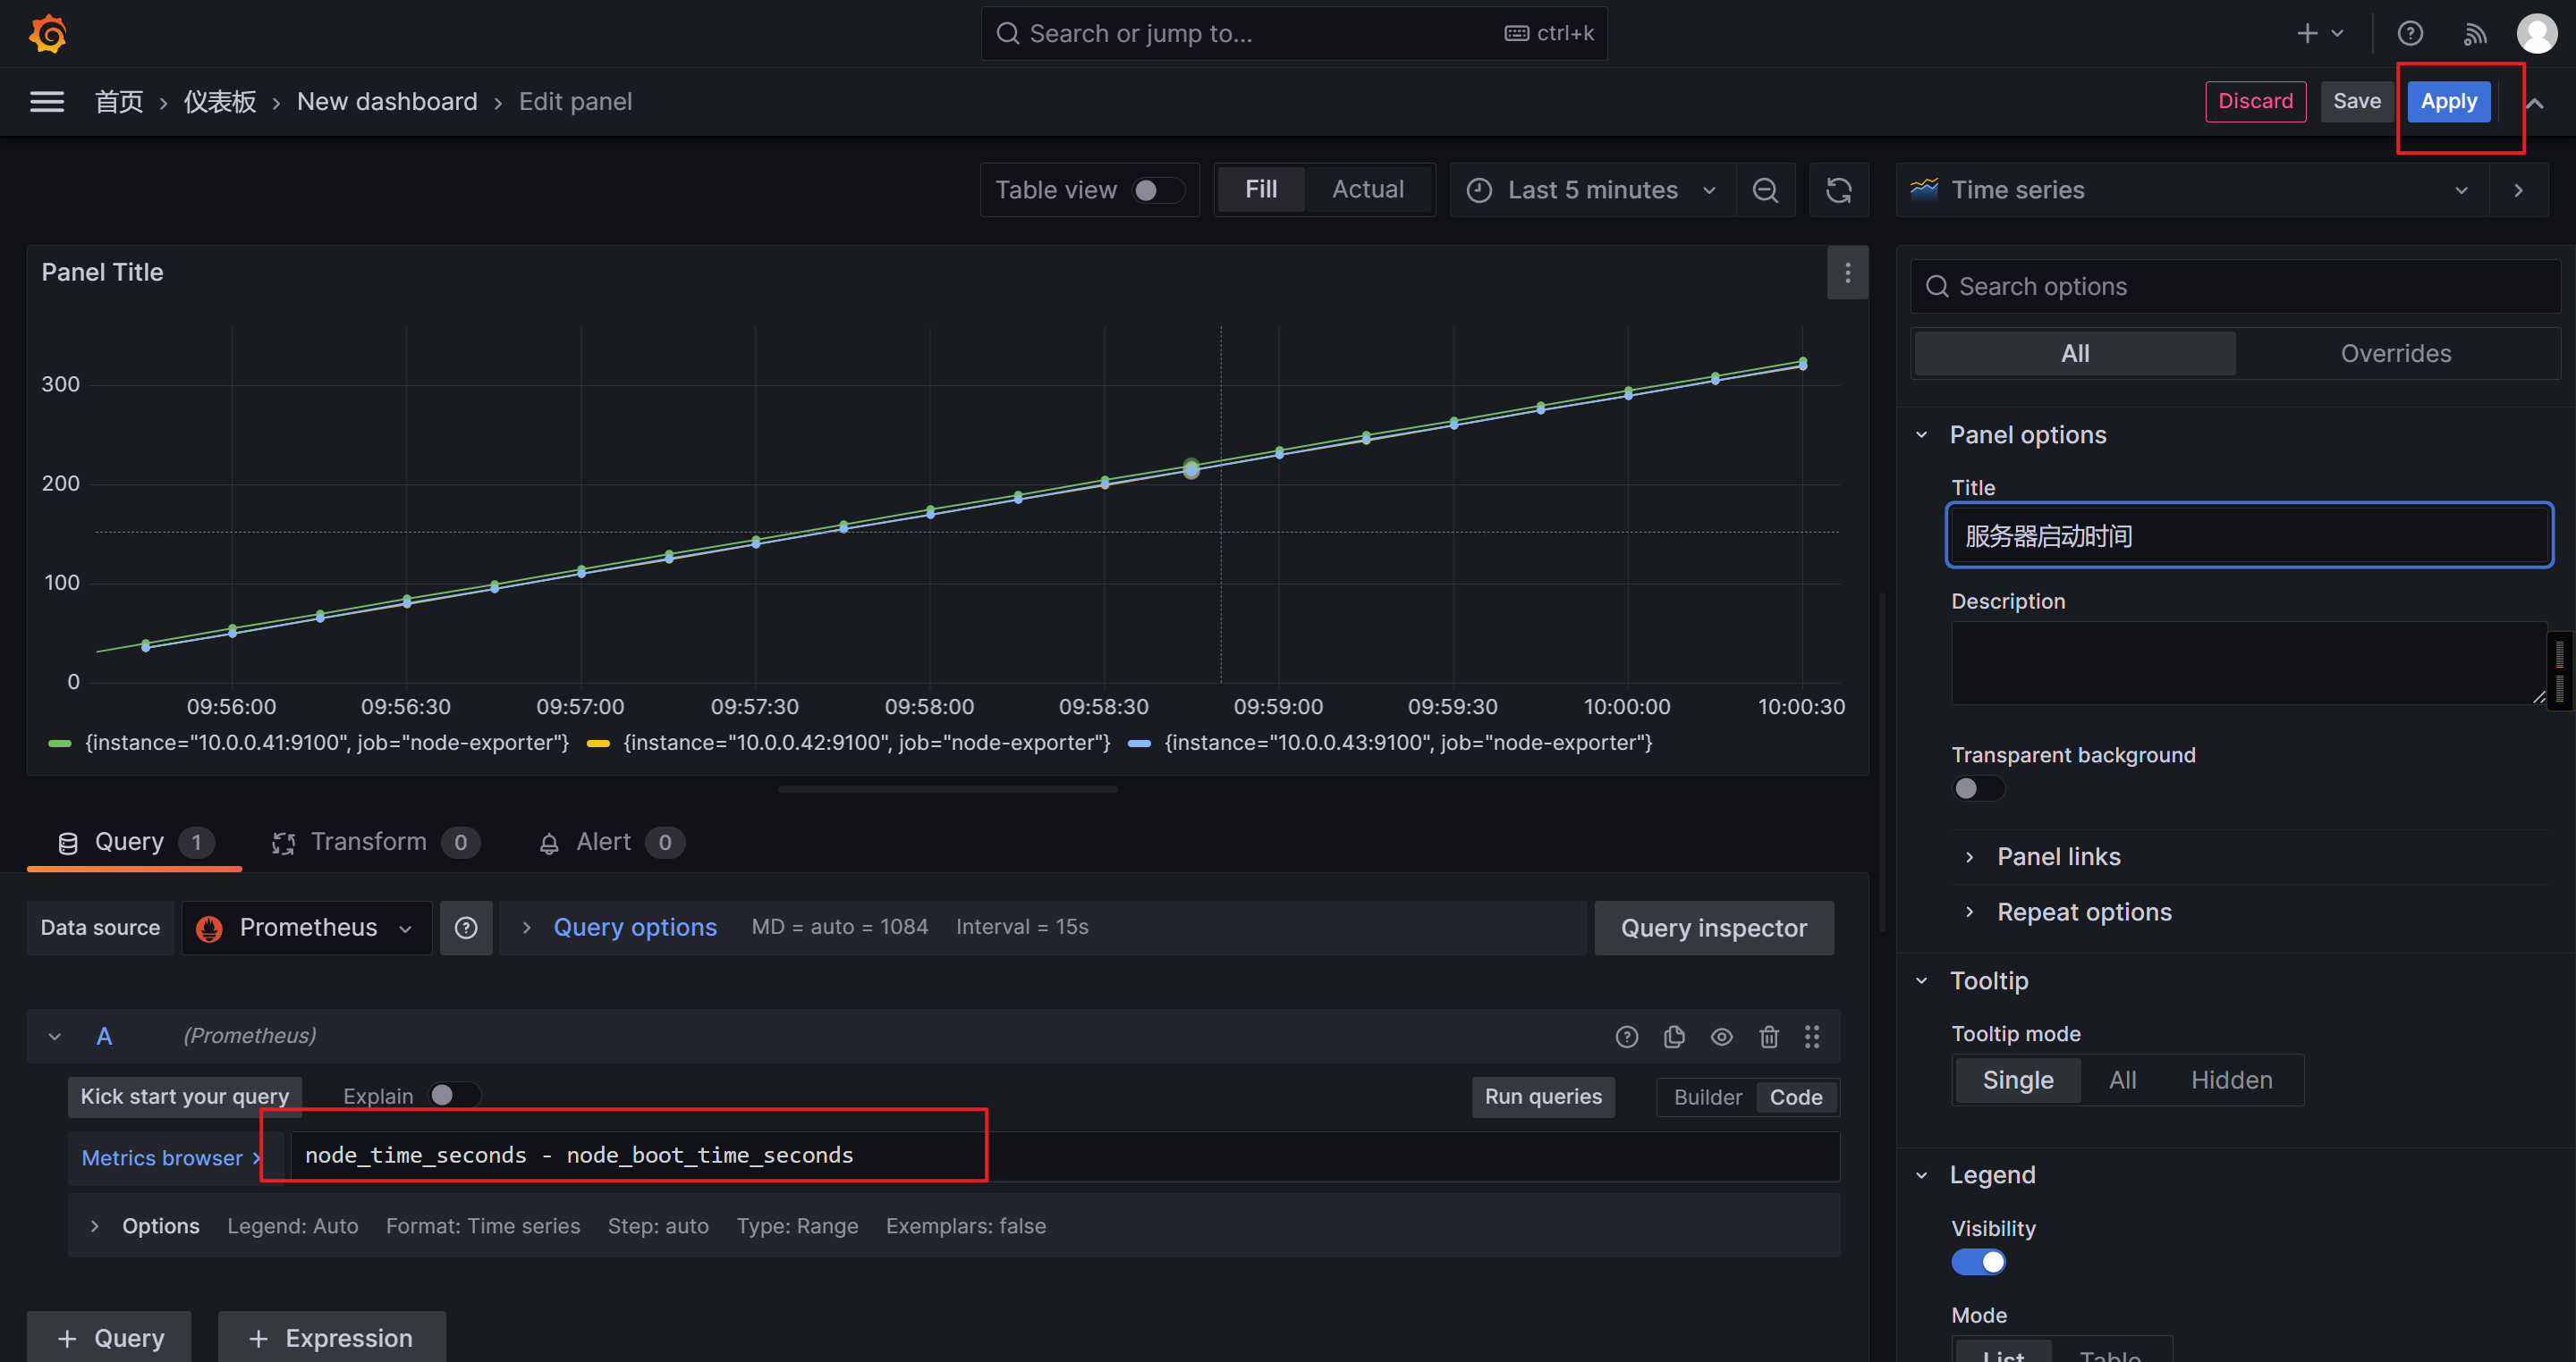Duplicate query A with copy icon
The image size is (2576, 1362).
[1674, 1038]
